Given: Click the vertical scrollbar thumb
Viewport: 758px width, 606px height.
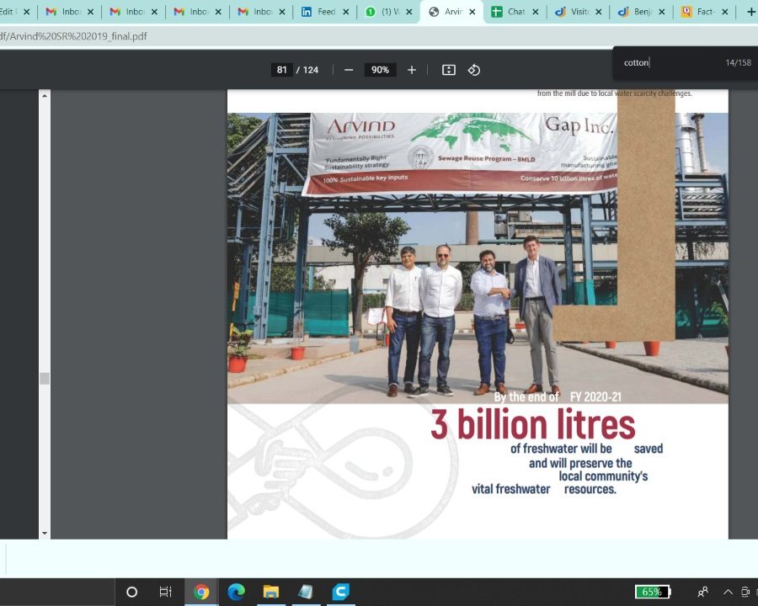Looking at the screenshot, I should (45, 379).
